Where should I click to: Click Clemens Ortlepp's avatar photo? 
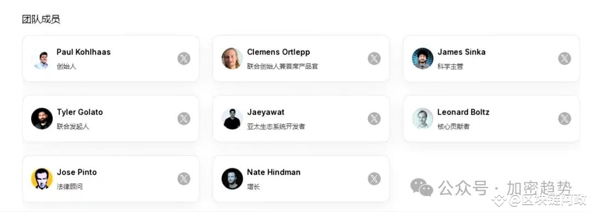click(232, 58)
